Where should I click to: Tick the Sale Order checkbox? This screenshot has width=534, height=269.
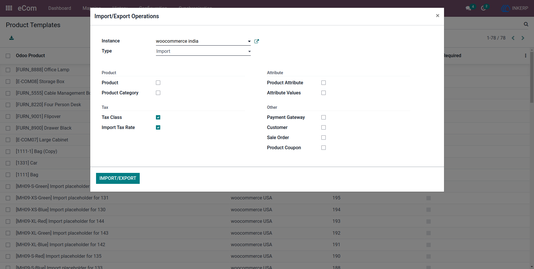pos(323,138)
